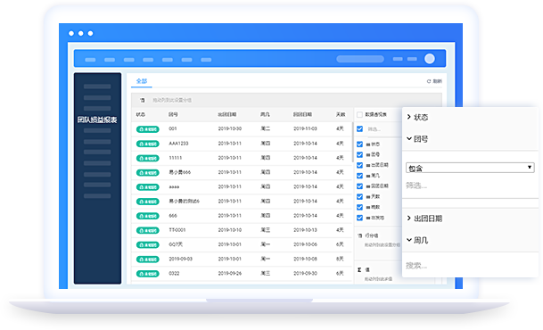Click the green status badge for row 001
Screen dimensions: 543x330
pos(147,129)
